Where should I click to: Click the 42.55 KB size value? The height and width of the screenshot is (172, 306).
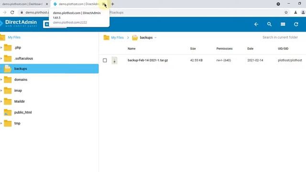[x=197, y=60]
